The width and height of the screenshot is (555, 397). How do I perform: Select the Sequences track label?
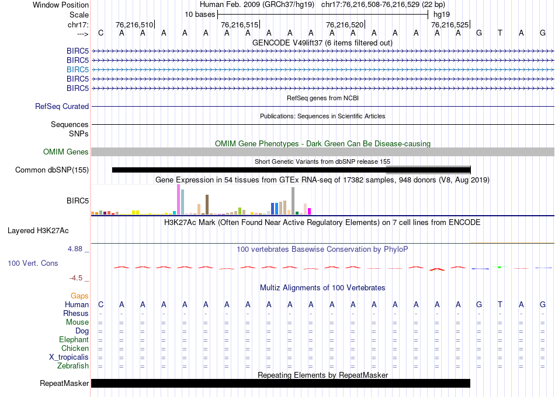tap(70, 124)
